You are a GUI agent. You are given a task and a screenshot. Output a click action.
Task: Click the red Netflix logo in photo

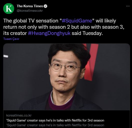coord(91,62)
